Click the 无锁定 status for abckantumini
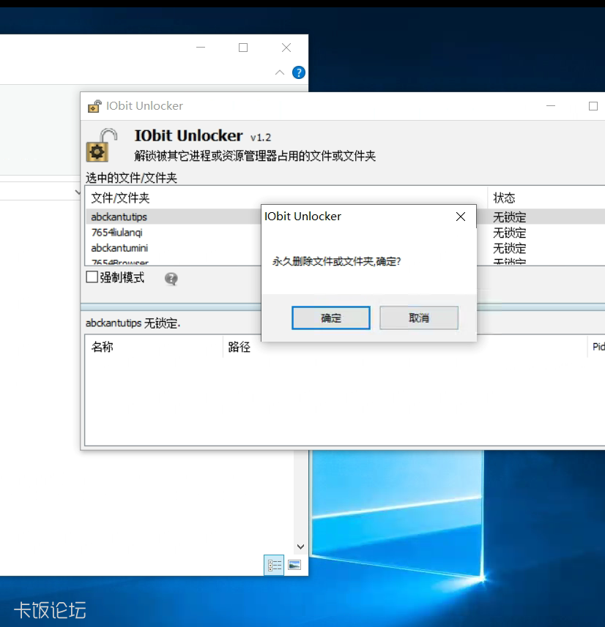Screen dimensions: 605x627 tap(509, 248)
